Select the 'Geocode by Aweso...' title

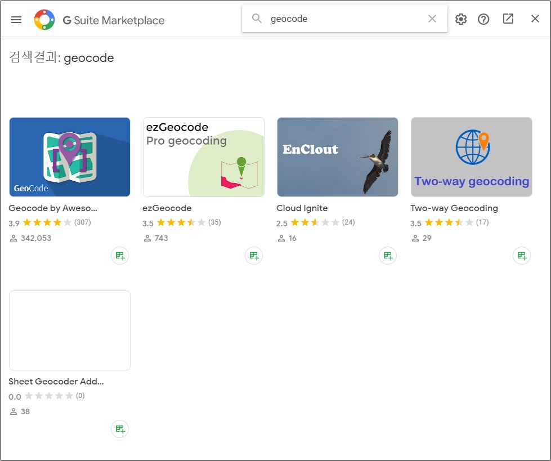click(53, 208)
